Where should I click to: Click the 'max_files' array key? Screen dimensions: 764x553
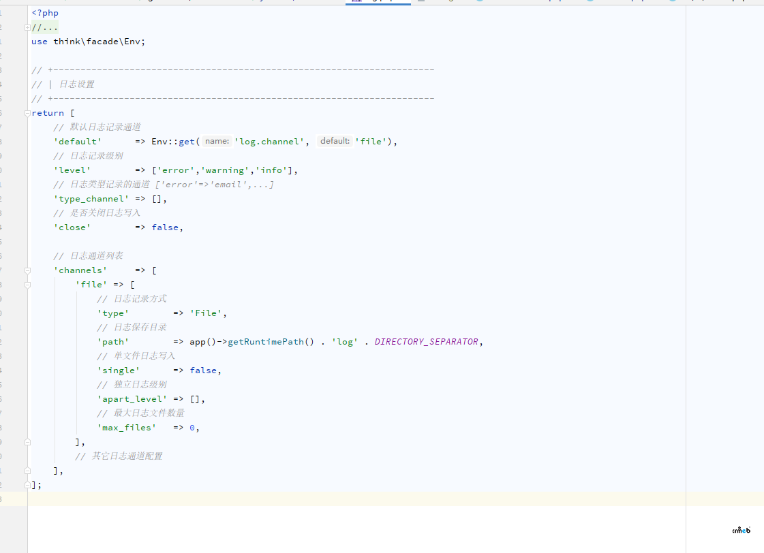coord(126,428)
